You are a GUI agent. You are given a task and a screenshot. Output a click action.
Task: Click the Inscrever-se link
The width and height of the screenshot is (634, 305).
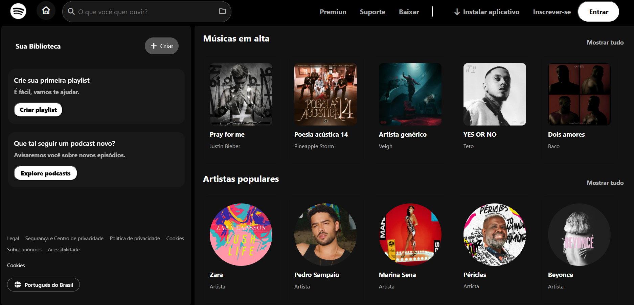click(x=551, y=12)
